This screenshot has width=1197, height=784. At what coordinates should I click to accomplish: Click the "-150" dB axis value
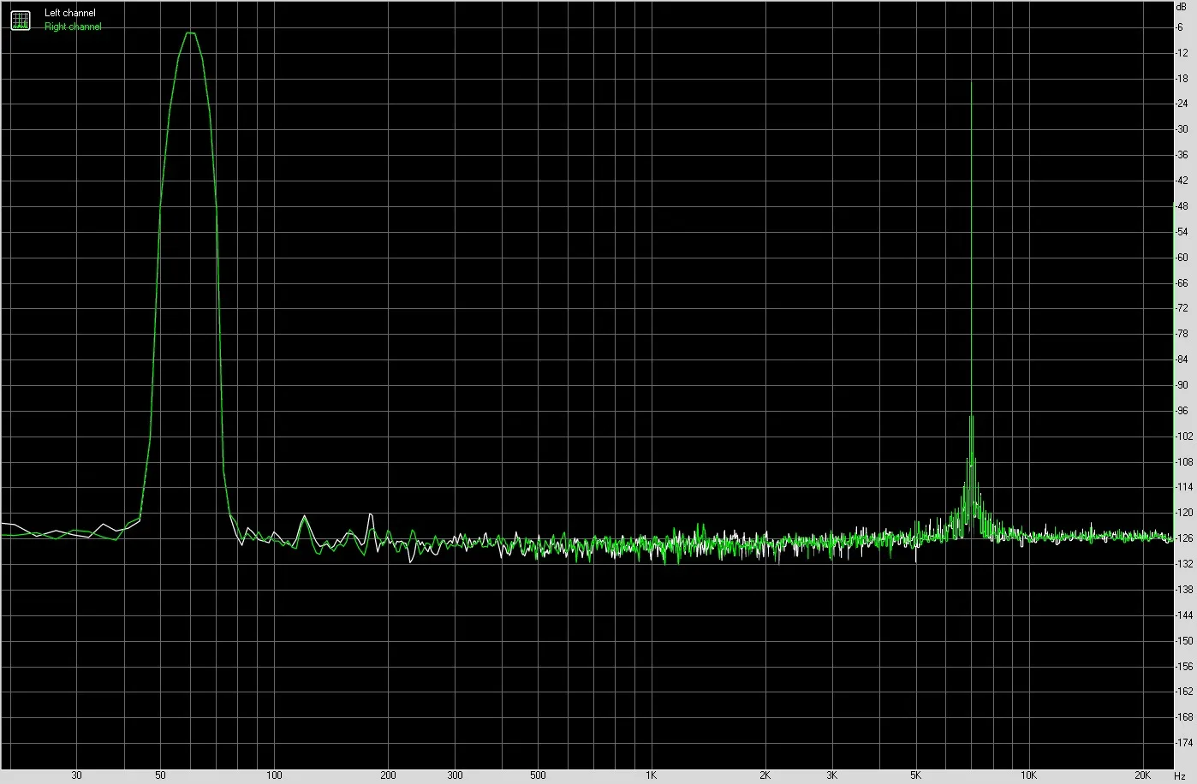pyautogui.click(x=1184, y=640)
